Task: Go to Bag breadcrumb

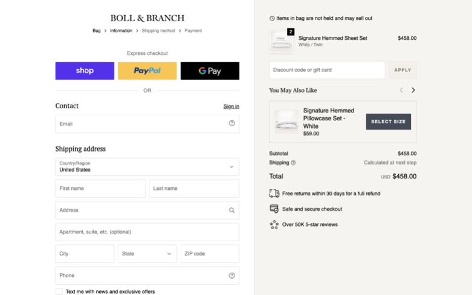Action: [96, 31]
